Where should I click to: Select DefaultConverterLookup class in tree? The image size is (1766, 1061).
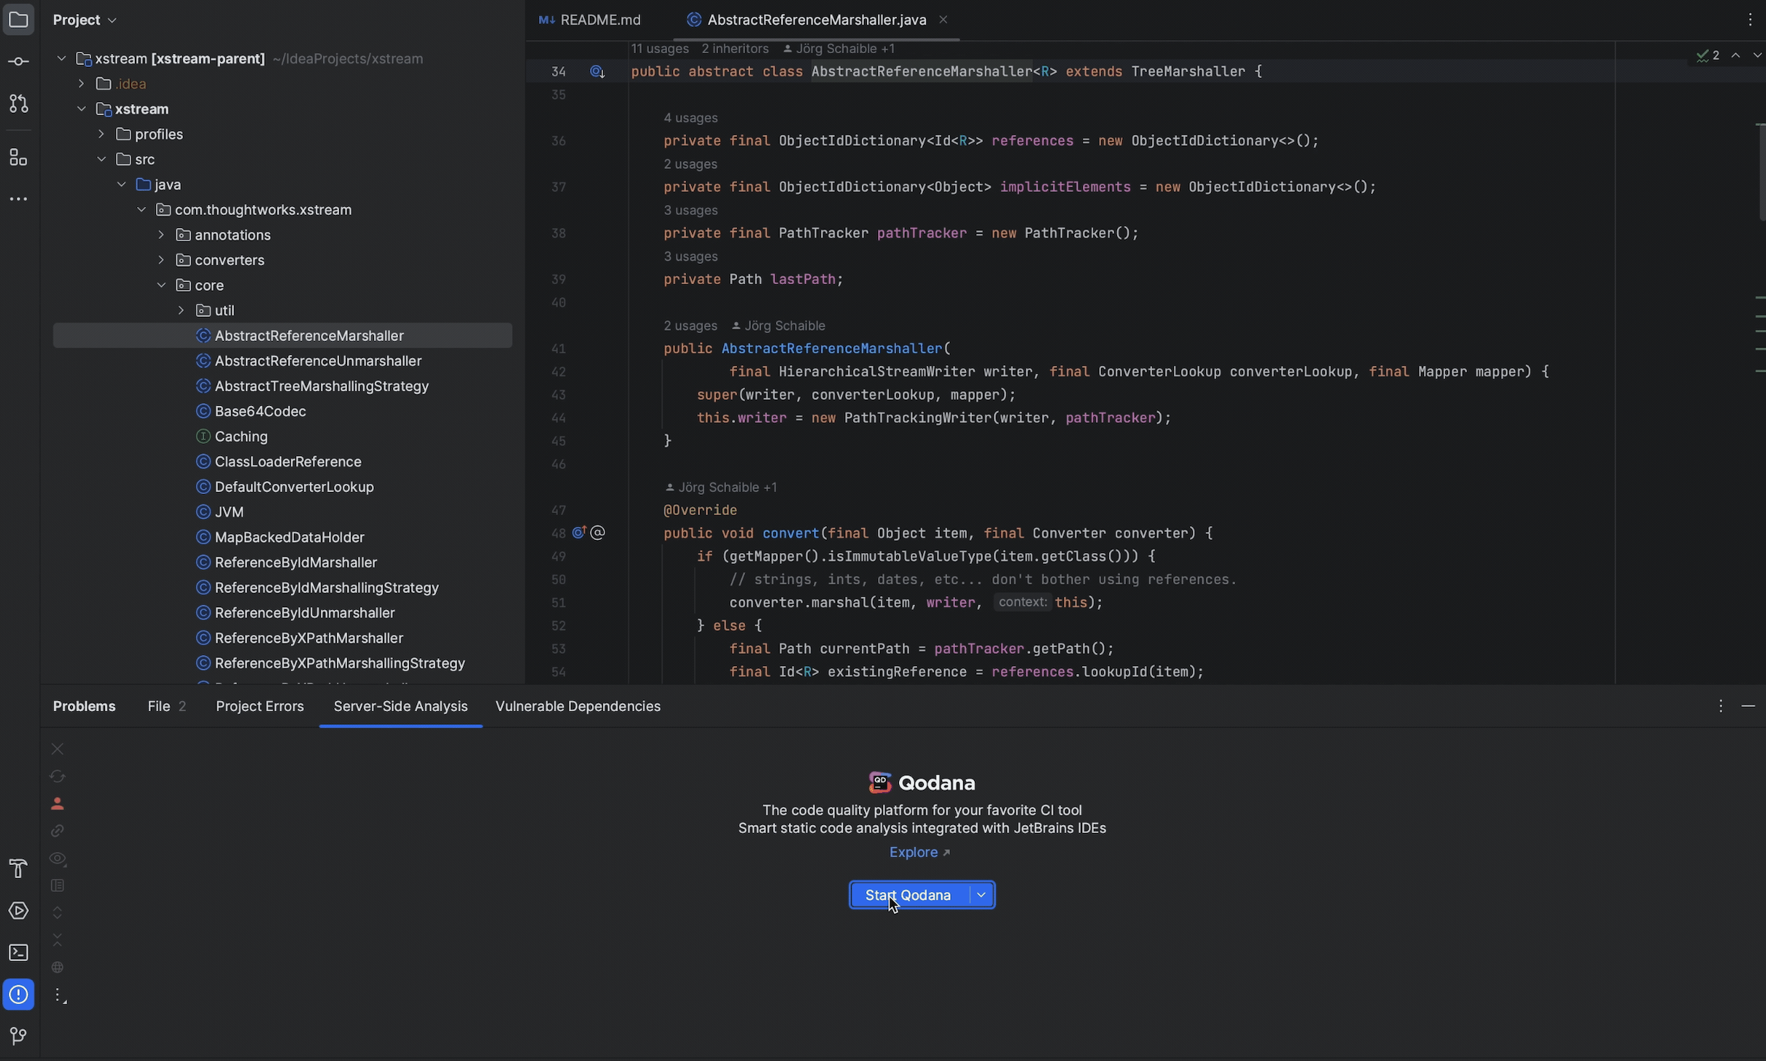click(x=283, y=487)
